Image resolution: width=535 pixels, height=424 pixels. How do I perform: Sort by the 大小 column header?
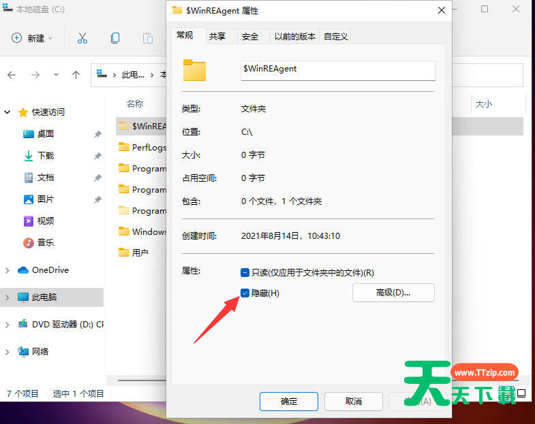tap(484, 104)
